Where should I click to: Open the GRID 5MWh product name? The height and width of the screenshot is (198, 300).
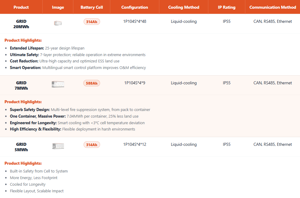tap(21, 147)
